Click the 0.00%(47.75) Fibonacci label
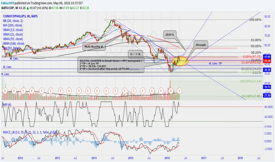 click(x=252, y=57)
